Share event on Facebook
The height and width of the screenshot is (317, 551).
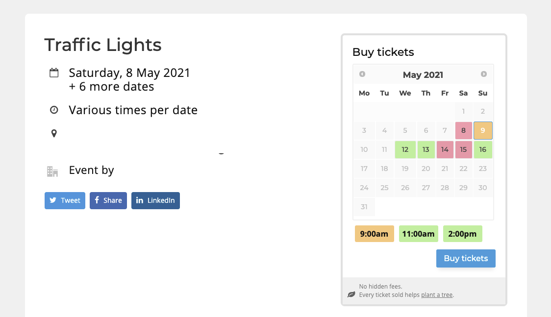[x=108, y=200]
